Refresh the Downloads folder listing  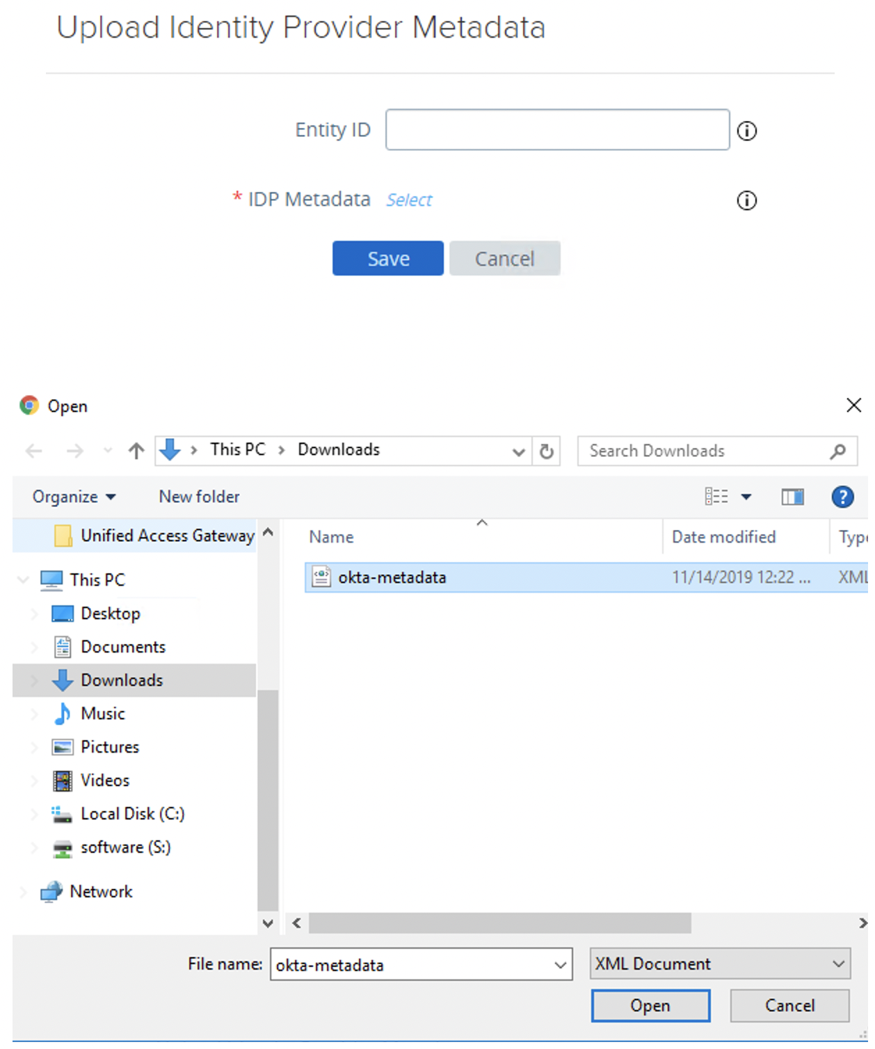(x=547, y=451)
